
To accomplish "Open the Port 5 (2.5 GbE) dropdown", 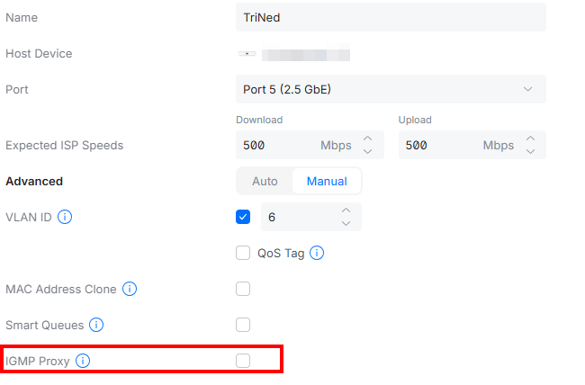I will (x=390, y=89).
